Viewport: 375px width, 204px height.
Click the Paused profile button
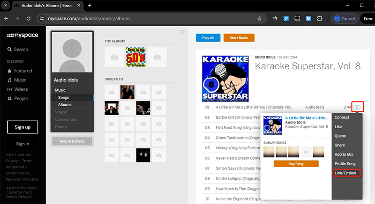point(345,19)
